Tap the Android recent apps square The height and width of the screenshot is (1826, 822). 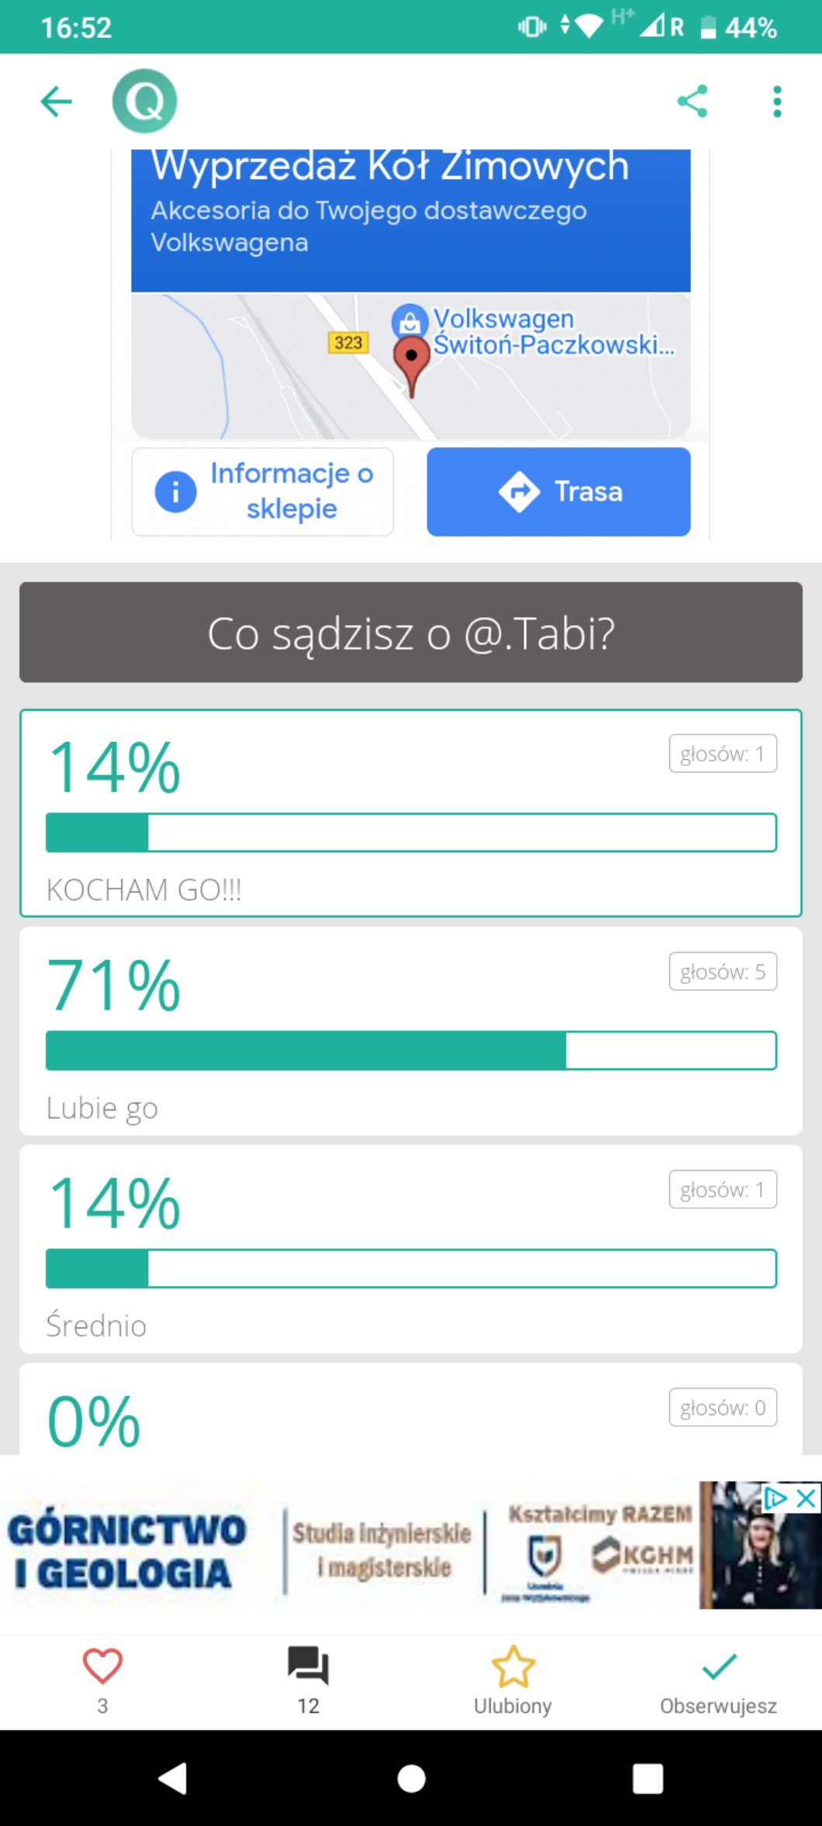point(648,1779)
